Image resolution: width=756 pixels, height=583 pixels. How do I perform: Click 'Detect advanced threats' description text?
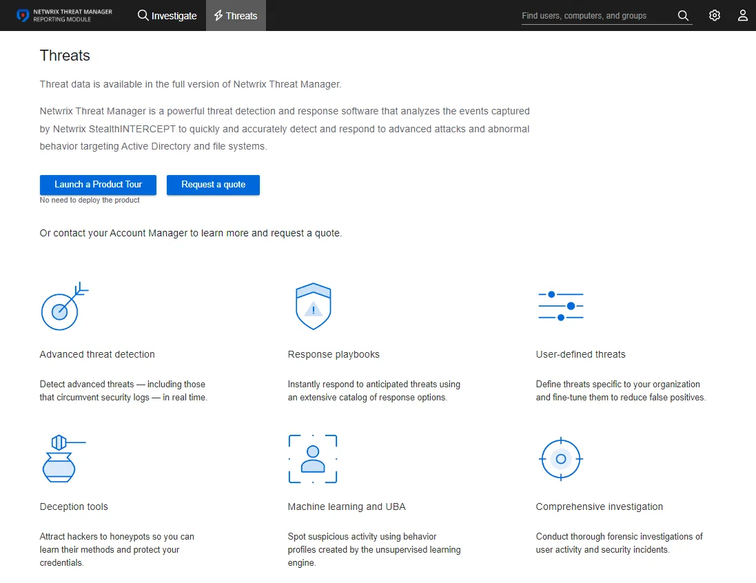coord(123,391)
